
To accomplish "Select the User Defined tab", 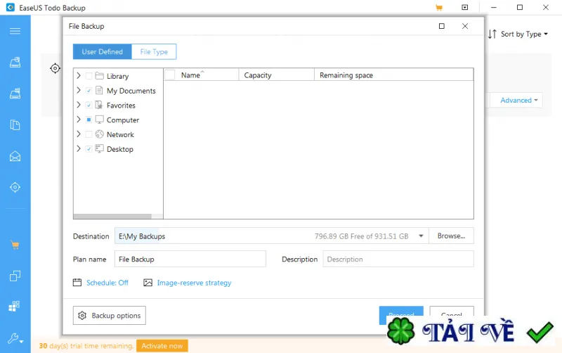I will point(102,51).
